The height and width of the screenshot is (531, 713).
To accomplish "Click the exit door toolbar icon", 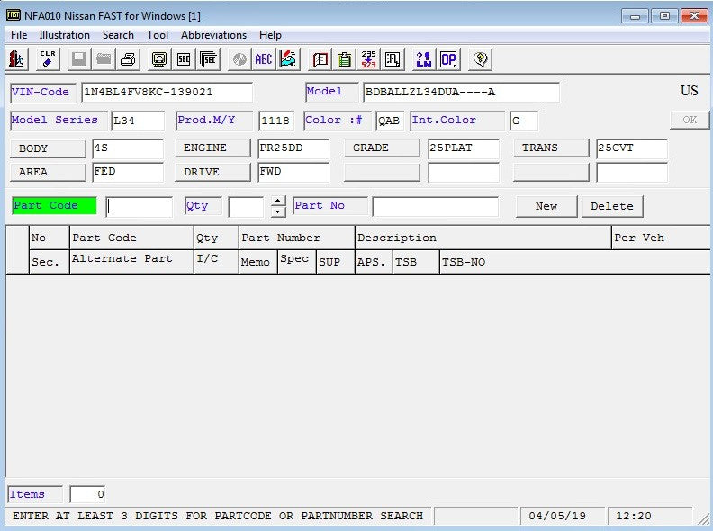I will (x=16, y=59).
